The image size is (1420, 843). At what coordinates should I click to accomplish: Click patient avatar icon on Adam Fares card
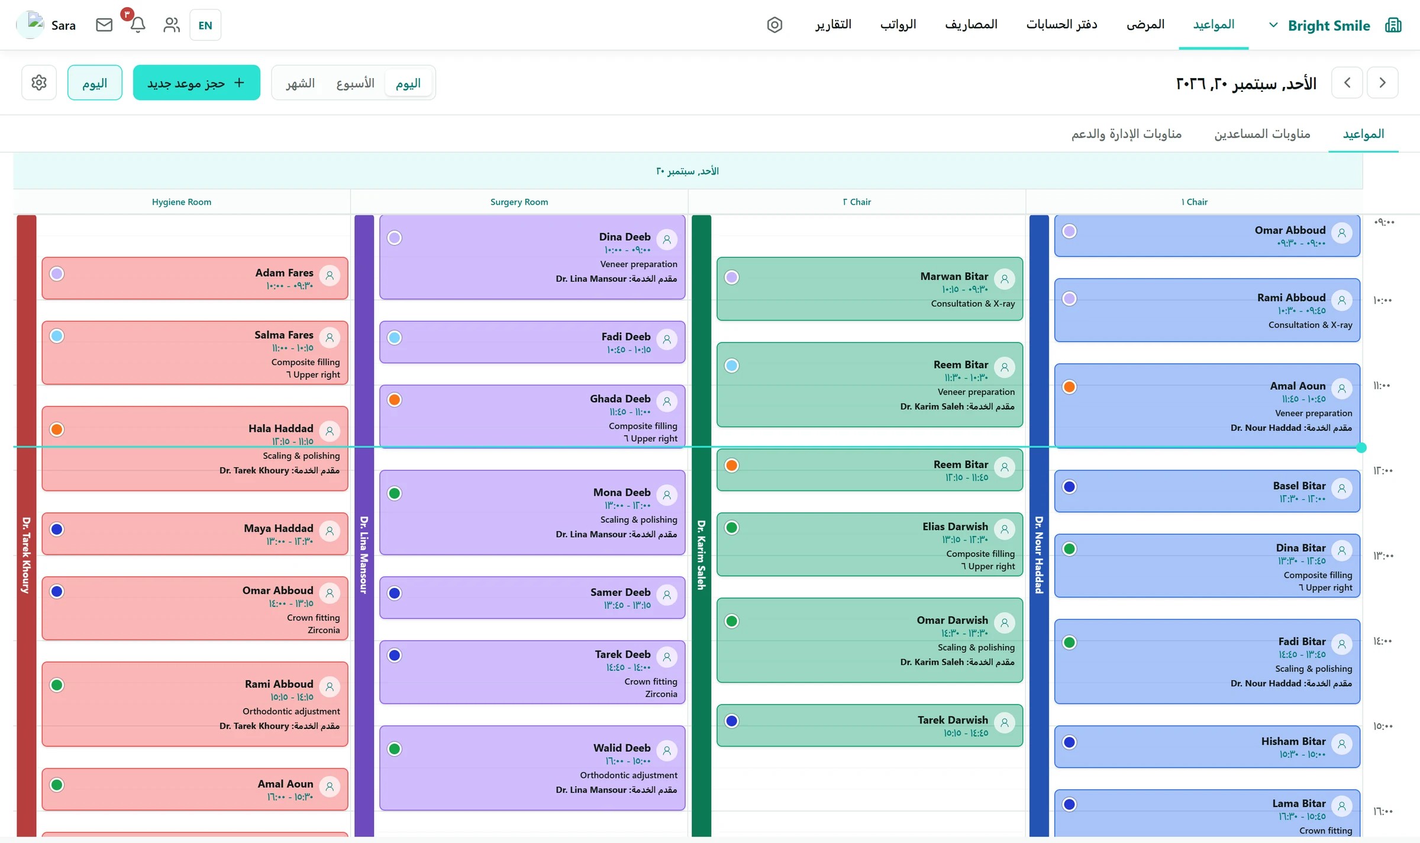tap(330, 276)
